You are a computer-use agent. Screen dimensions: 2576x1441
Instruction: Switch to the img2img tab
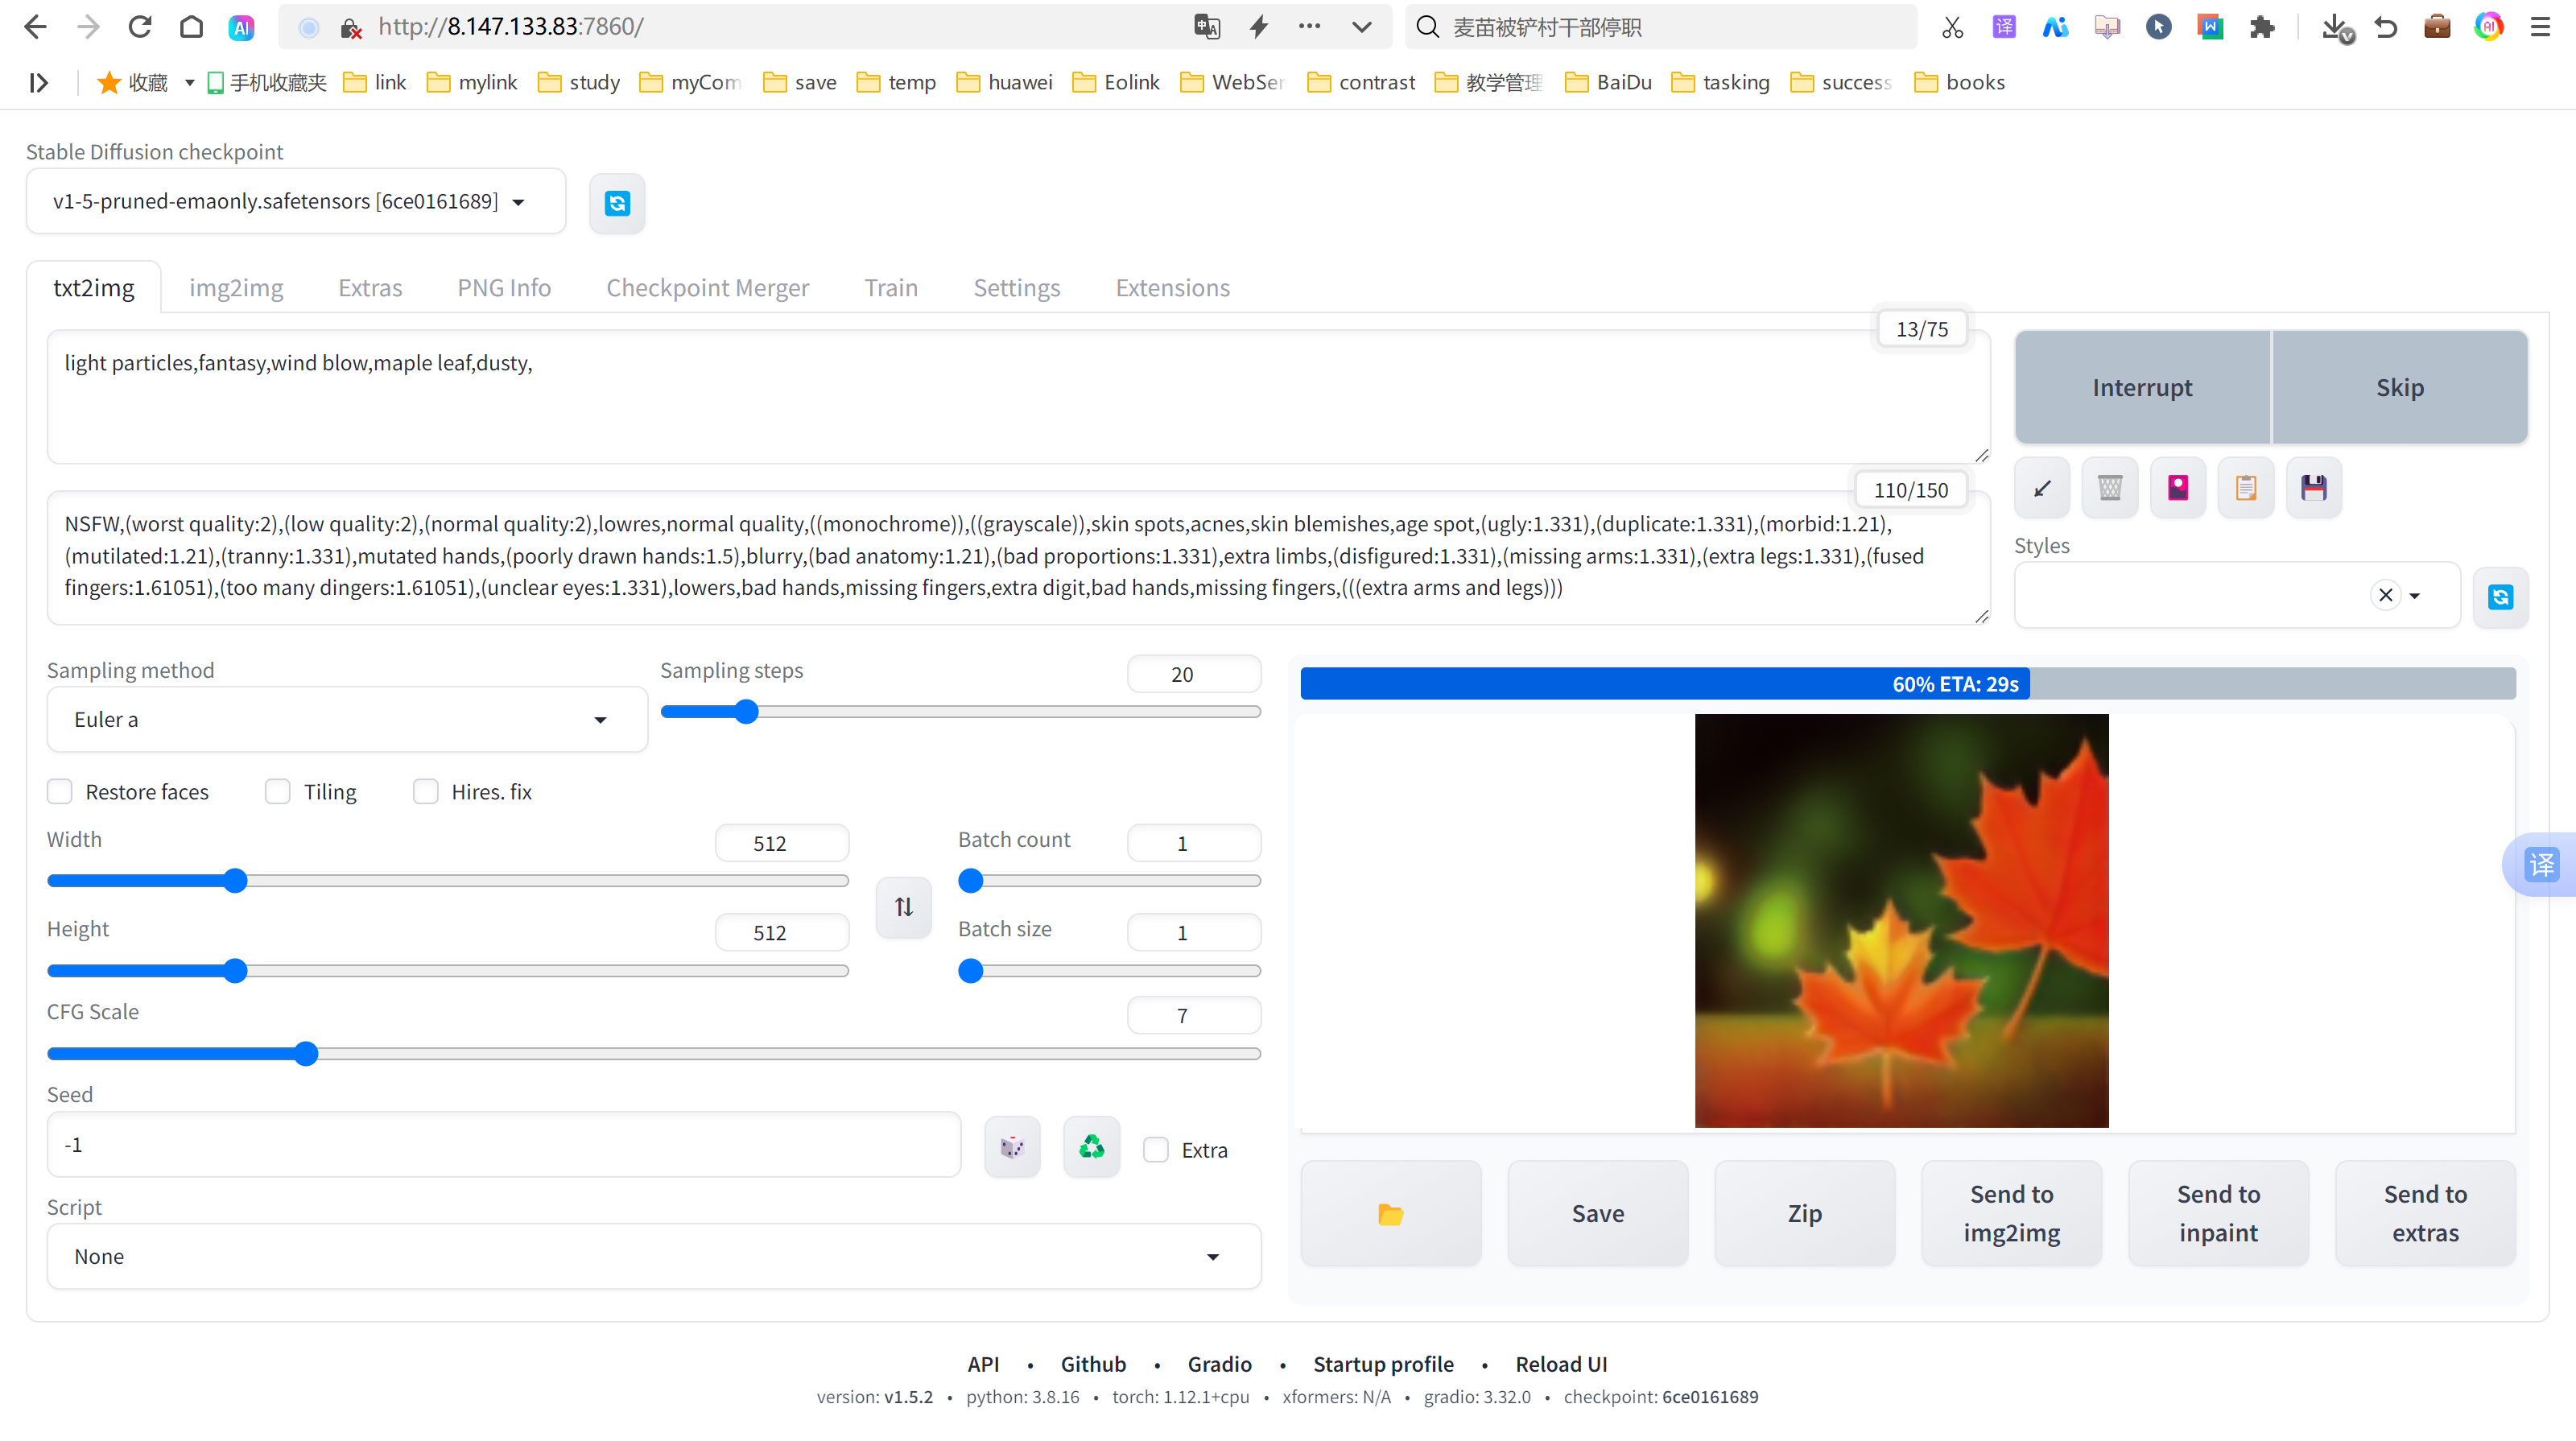[x=236, y=288]
